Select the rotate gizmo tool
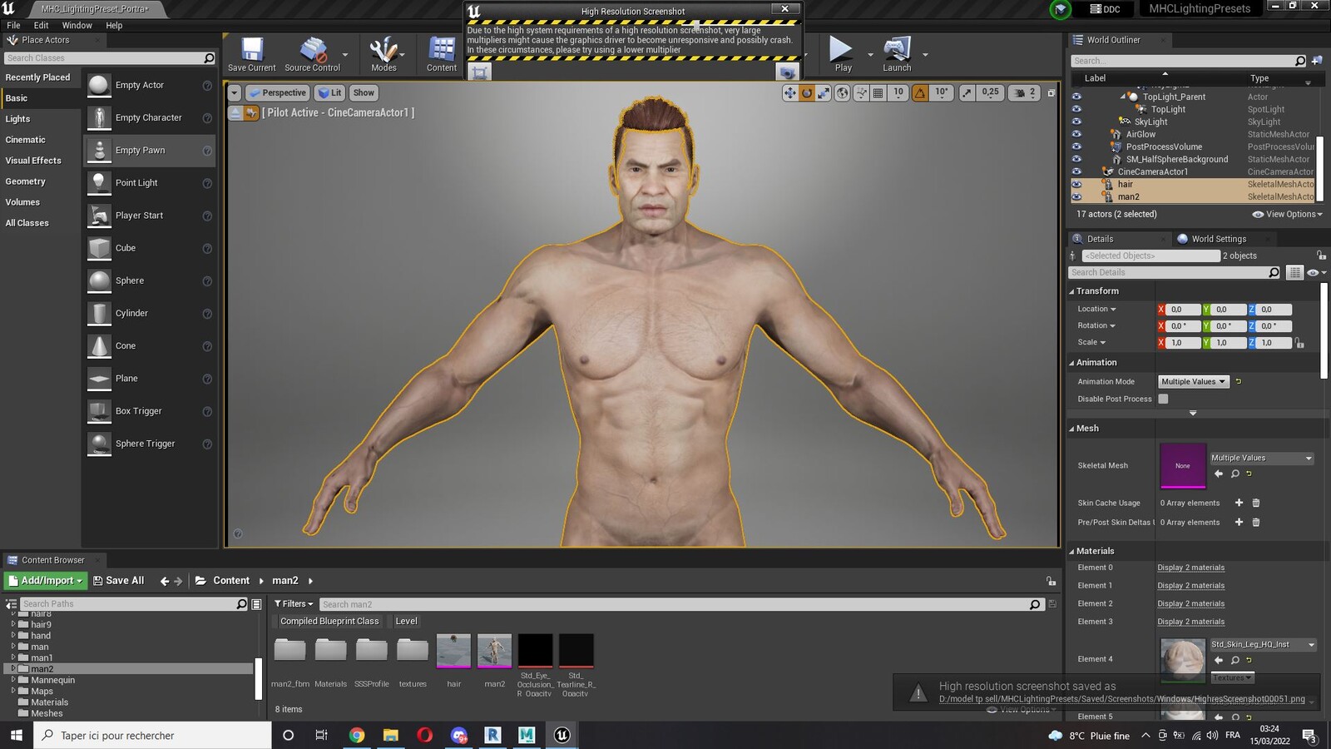Viewport: 1331px width, 749px height. point(806,93)
